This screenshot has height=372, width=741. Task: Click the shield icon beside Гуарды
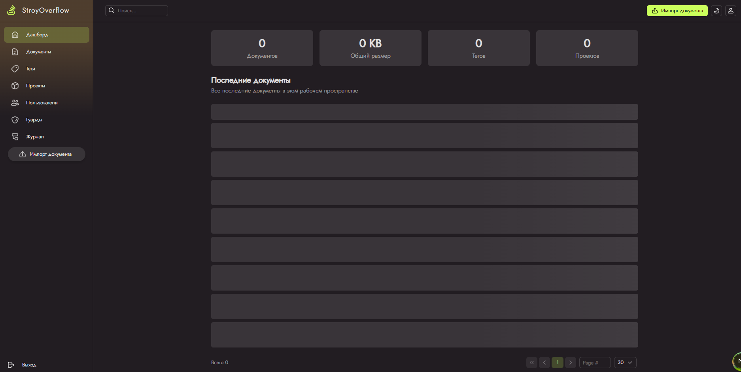coord(15,120)
